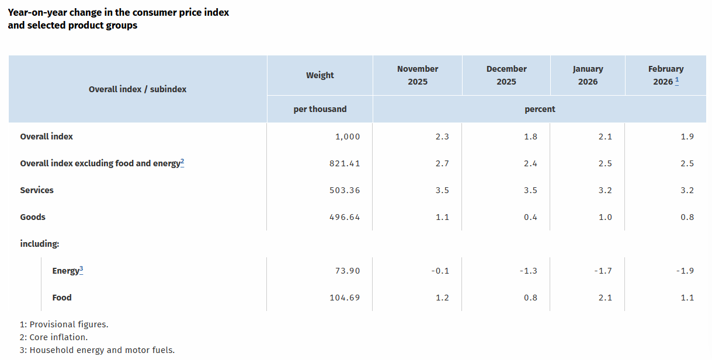Click the January 2026 column header

588,75
